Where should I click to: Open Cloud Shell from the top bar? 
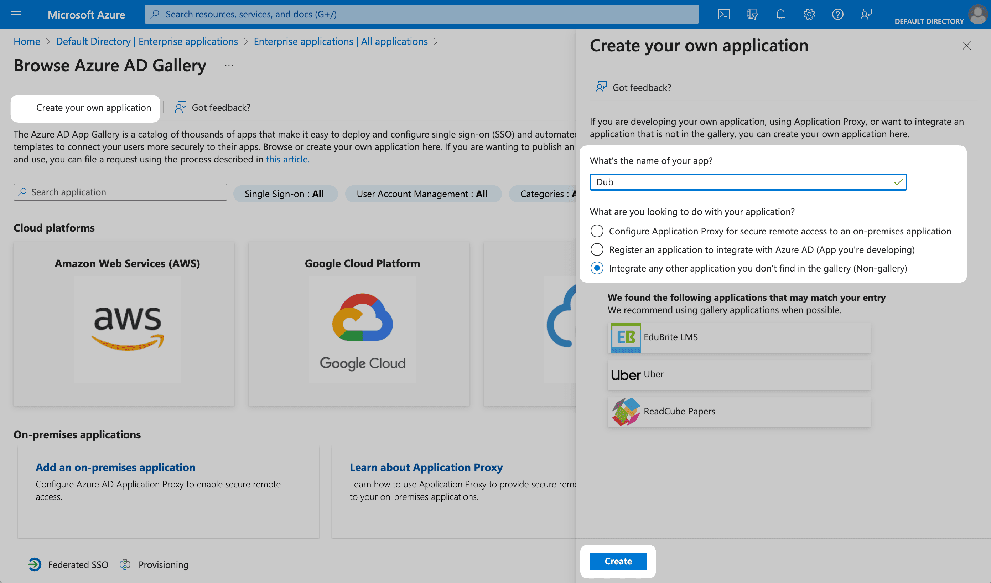(723, 14)
